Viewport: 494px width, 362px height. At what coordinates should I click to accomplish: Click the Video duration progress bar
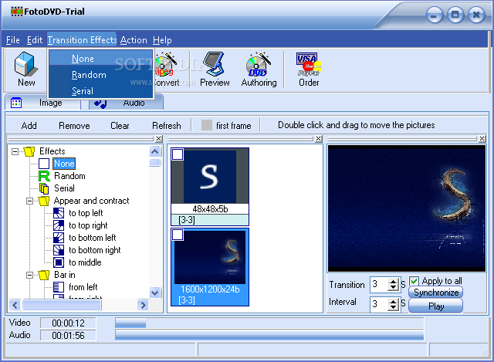(269, 323)
